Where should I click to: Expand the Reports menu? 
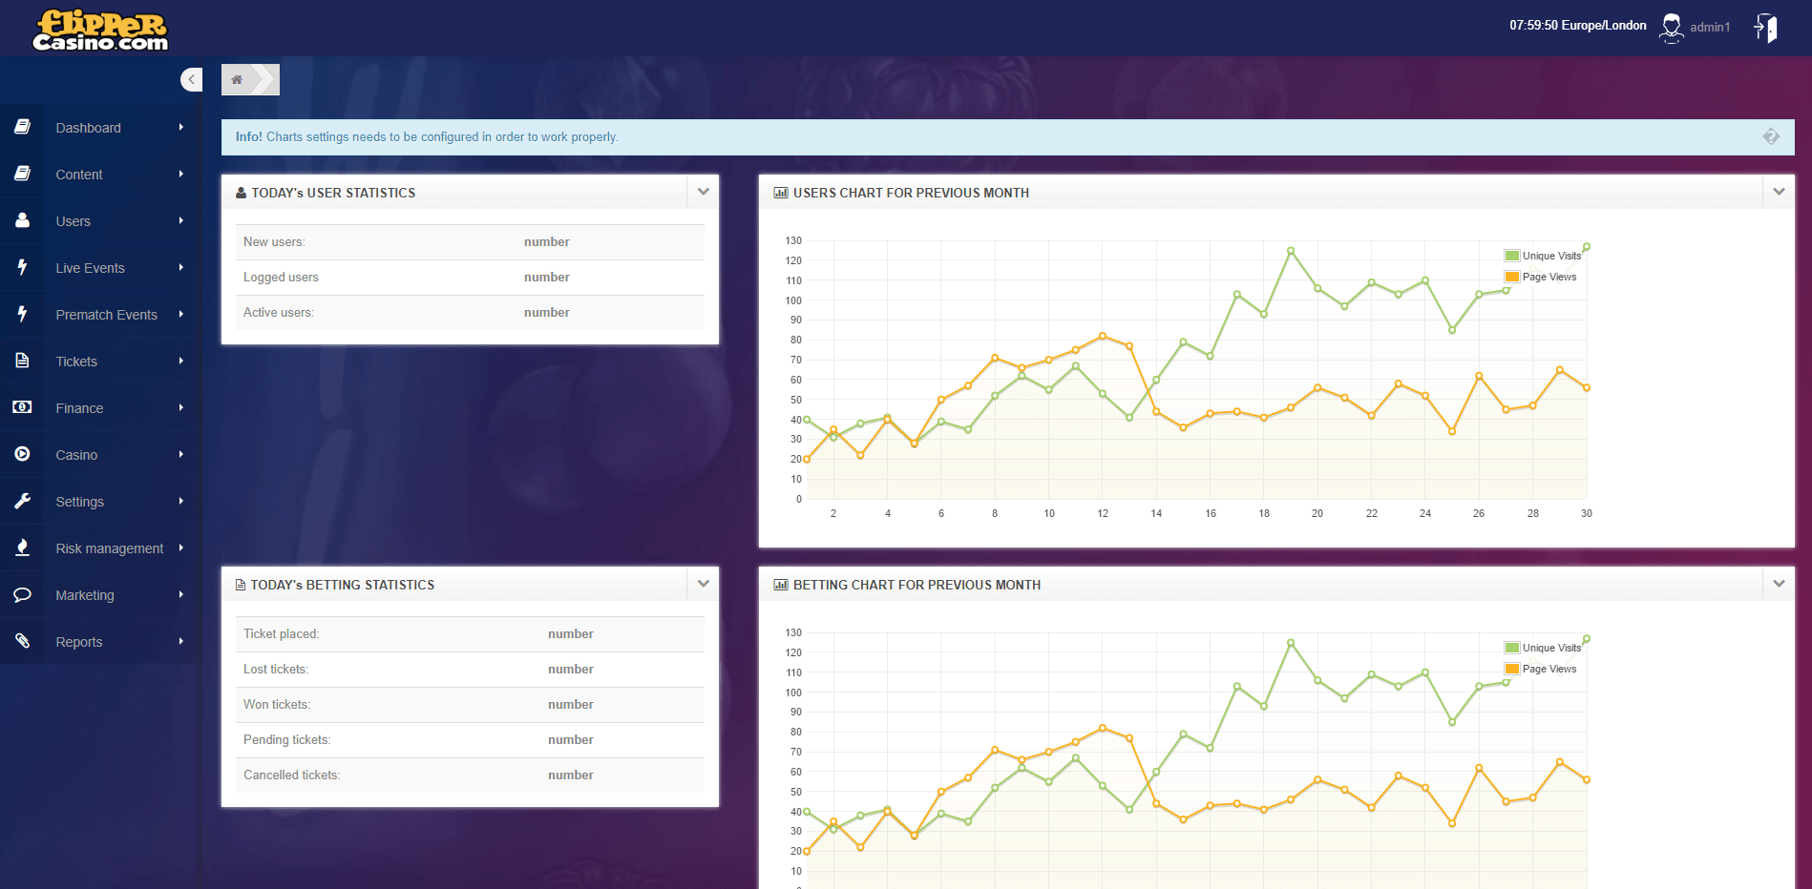click(x=79, y=642)
